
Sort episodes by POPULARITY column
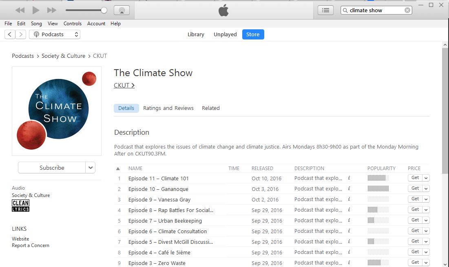(381, 169)
